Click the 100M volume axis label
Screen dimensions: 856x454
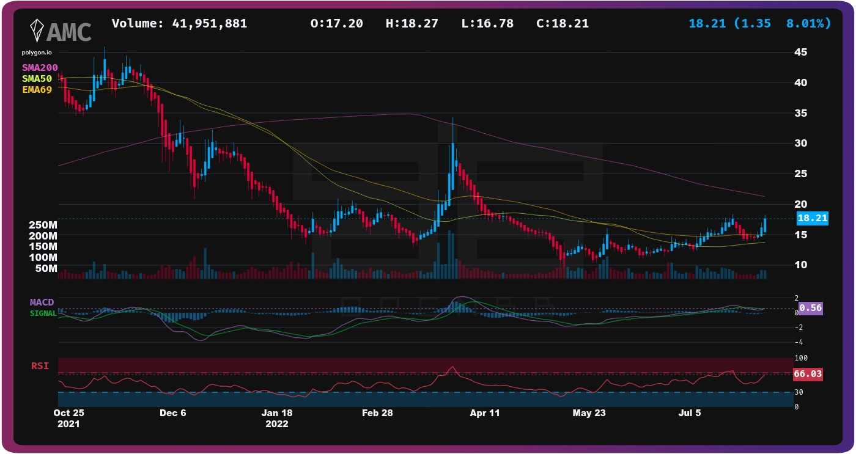coord(43,258)
